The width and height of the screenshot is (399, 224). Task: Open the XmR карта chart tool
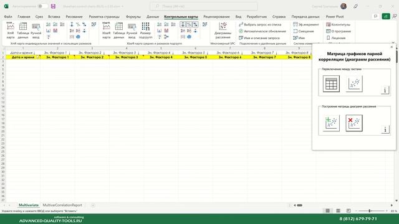11,30
